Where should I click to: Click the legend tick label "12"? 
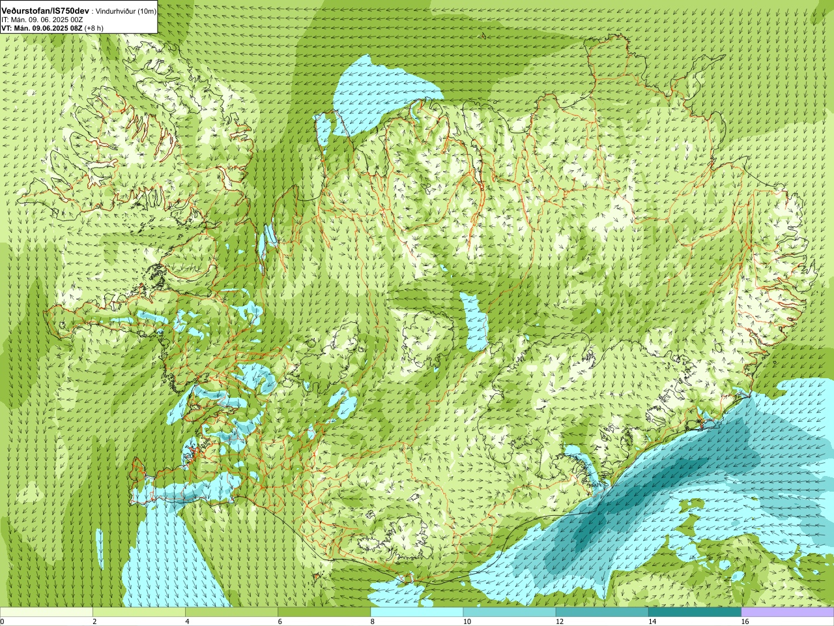(560, 621)
